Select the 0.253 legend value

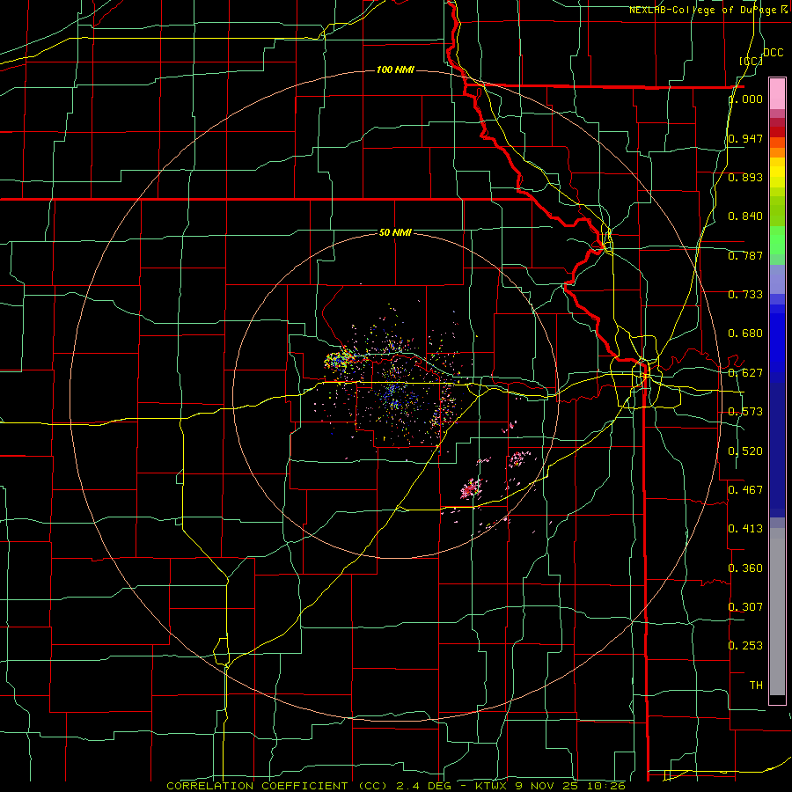(x=745, y=646)
